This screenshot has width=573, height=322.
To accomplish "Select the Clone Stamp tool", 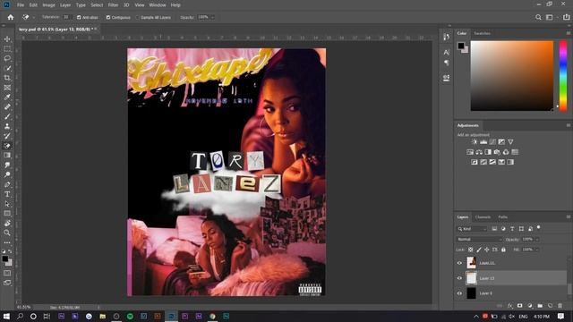I will [x=7, y=126].
